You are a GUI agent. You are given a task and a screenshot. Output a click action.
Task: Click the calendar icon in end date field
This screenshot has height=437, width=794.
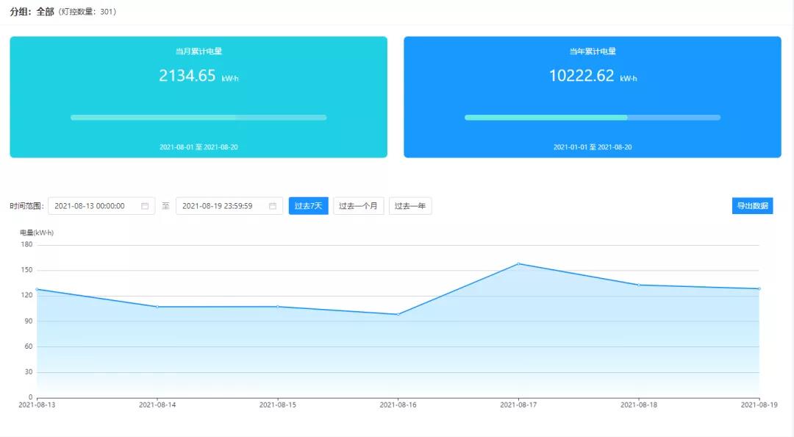tap(273, 206)
